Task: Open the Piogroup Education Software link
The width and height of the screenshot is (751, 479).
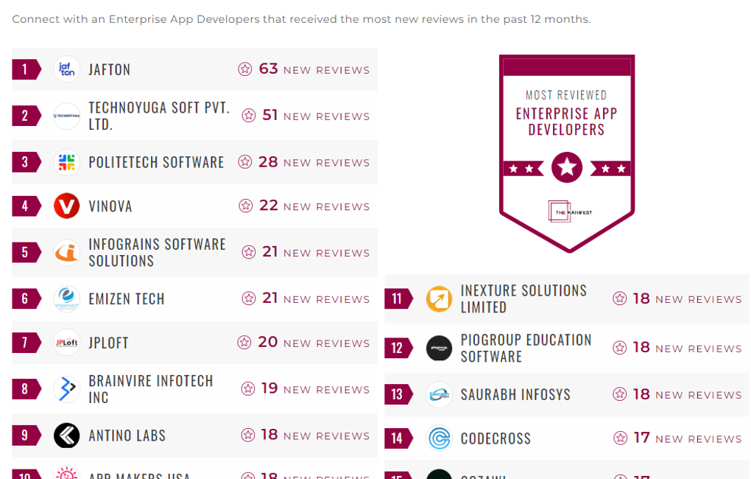Action: 526,348
